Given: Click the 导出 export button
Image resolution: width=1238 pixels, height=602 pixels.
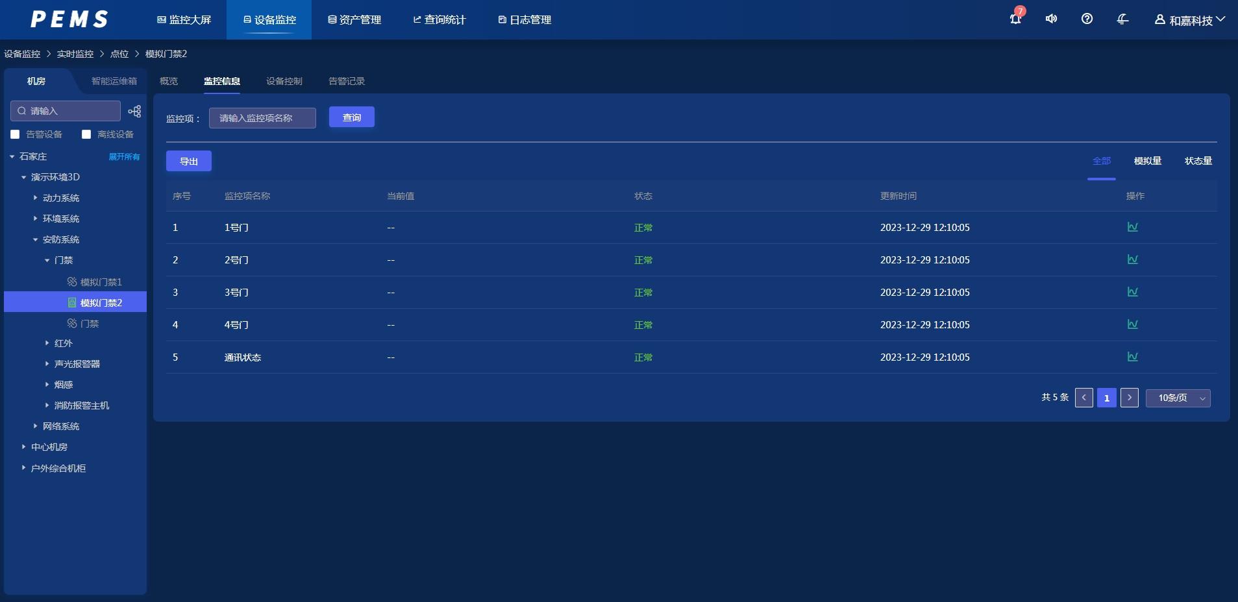Looking at the screenshot, I should pos(188,161).
